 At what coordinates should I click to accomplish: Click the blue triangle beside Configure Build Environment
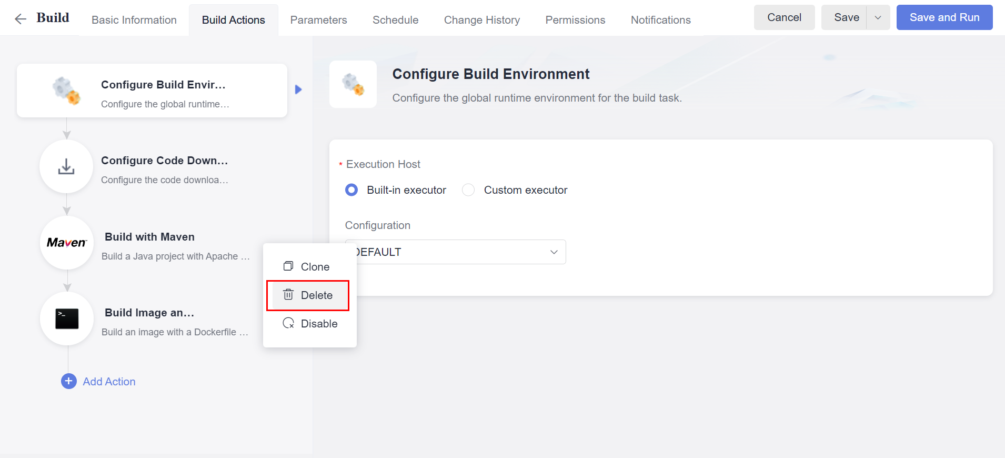298,89
